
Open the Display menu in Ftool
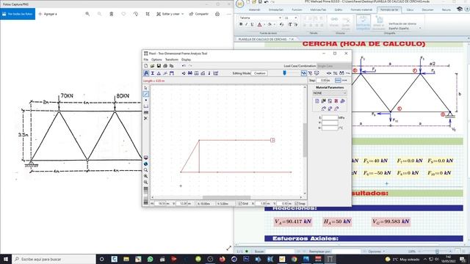pyautogui.click(x=186, y=59)
